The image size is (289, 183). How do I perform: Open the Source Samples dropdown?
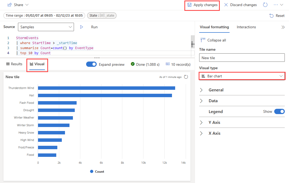pyautogui.click(x=46, y=27)
